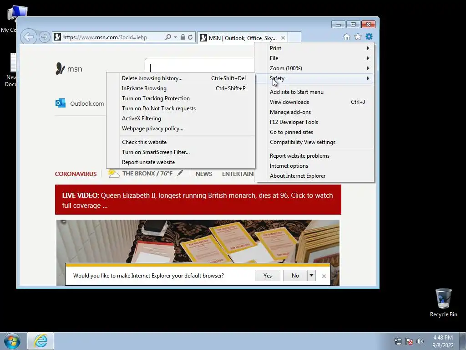Click the IE forward navigation arrow
This screenshot has width=466, height=350.
[x=44, y=37]
